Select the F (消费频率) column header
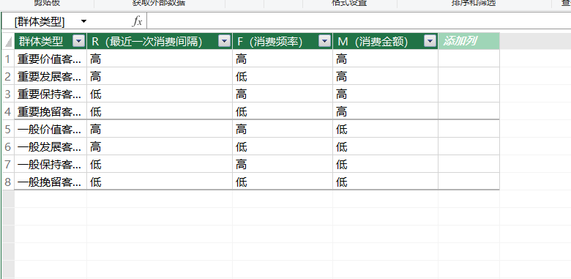The image size is (571, 279). (283, 41)
